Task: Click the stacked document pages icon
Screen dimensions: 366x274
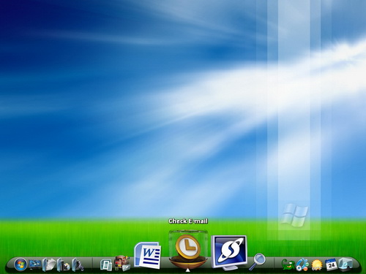Action: click(x=106, y=265)
